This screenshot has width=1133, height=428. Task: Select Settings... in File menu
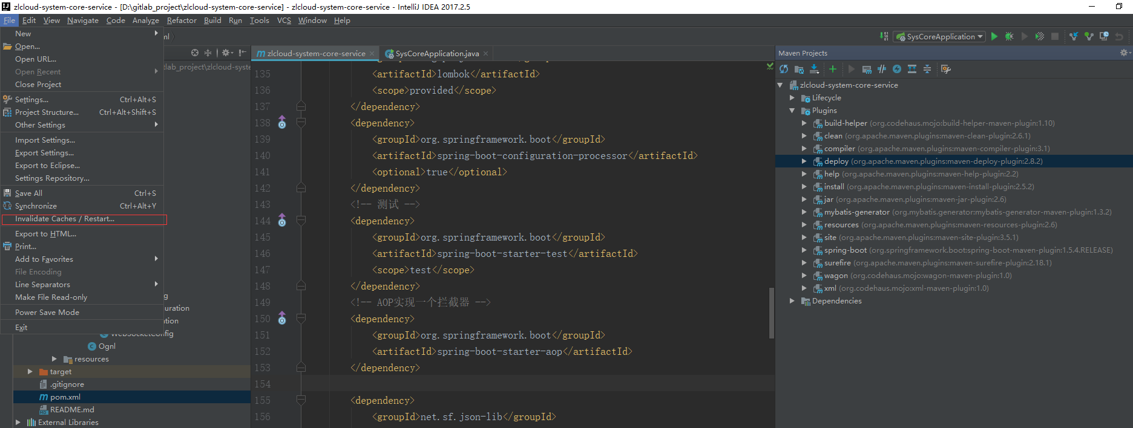tap(82, 100)
